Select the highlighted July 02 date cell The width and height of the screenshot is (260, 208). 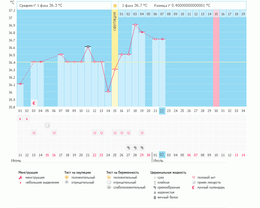pyautogui.click(x=162, y=155)
